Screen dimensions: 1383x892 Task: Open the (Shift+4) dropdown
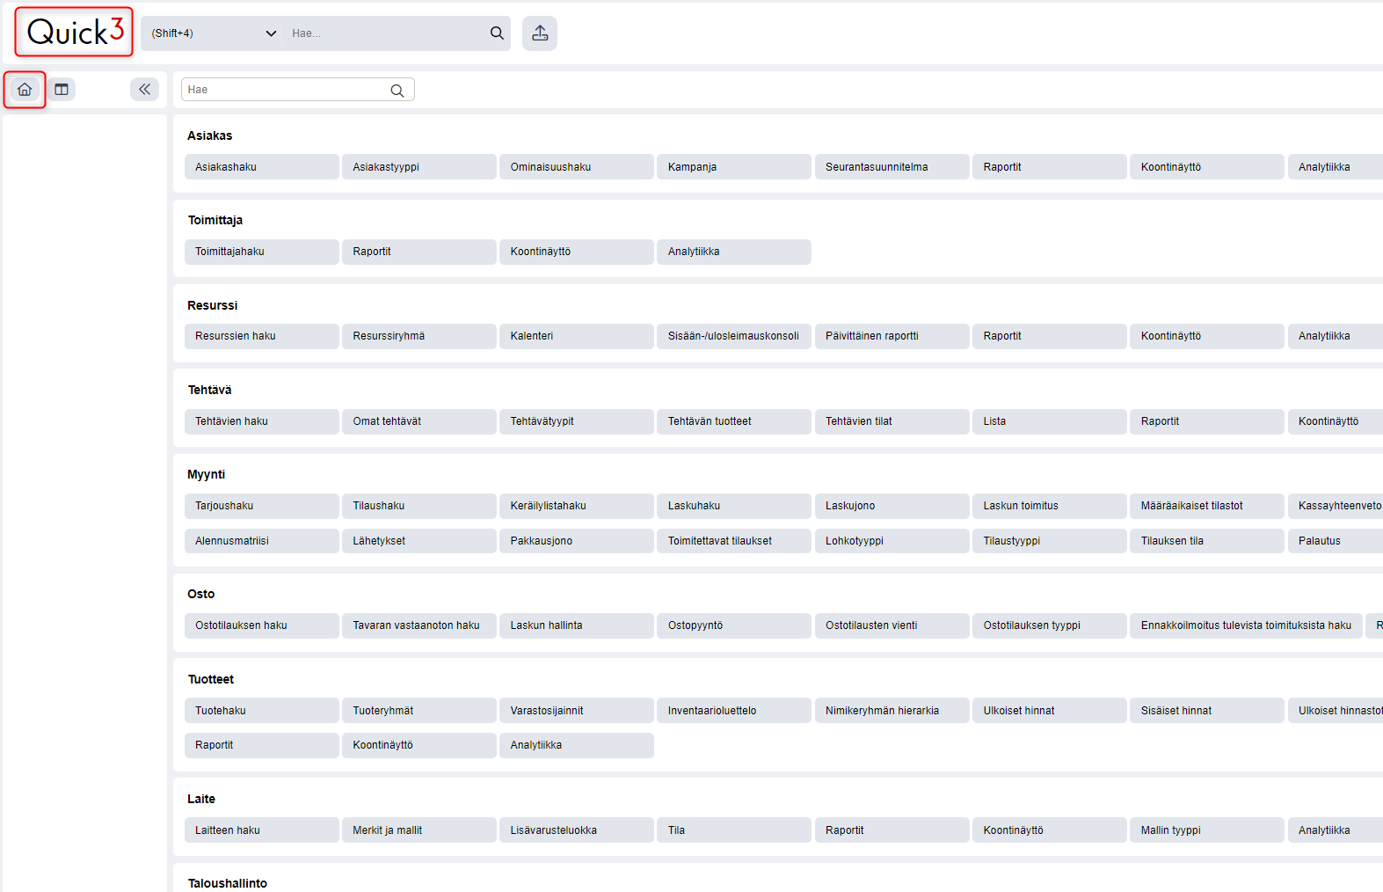click(x=214, y=33)
